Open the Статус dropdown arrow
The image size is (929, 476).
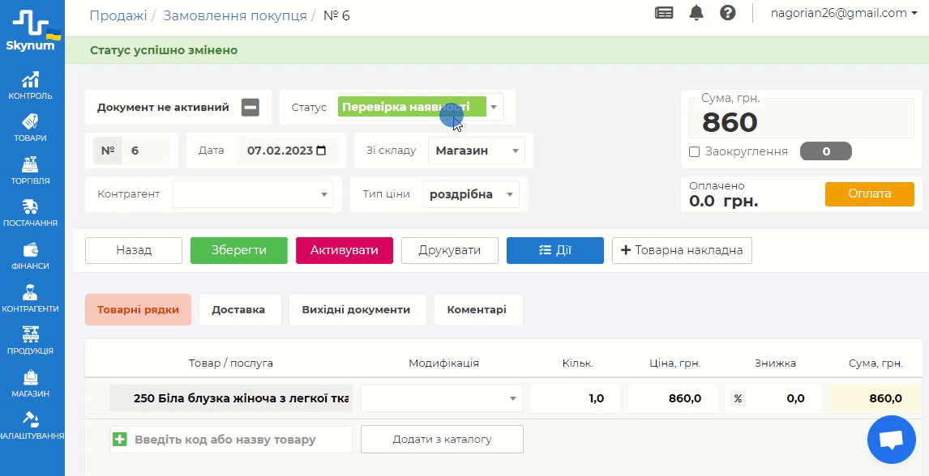(494, 108)
